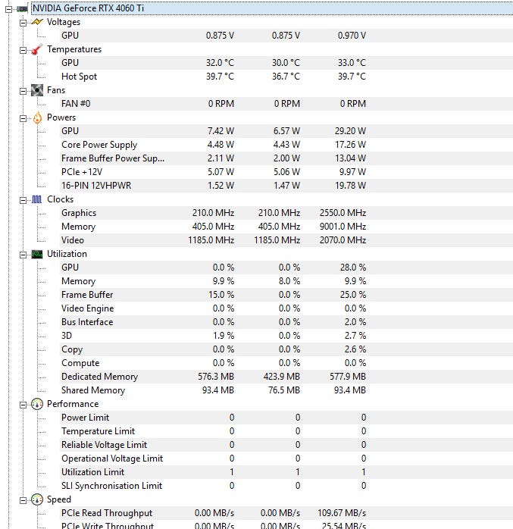Click the 15.0 % current Frame Buffer value
This screenshot has width=513, height=529.
(x=221, y=295)
